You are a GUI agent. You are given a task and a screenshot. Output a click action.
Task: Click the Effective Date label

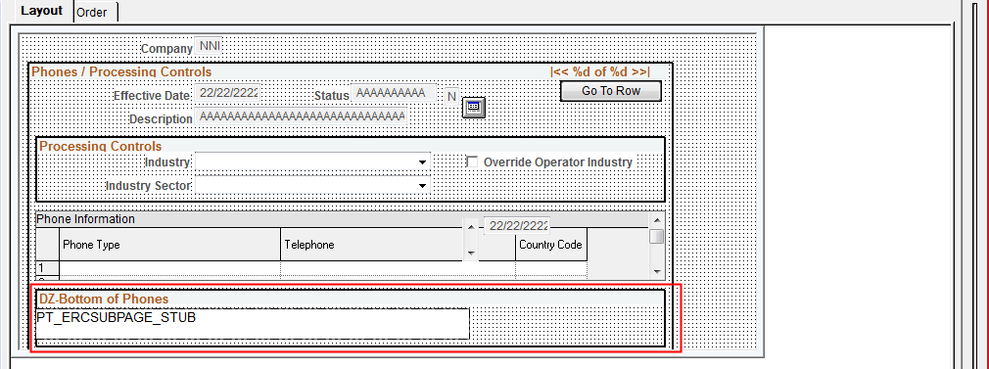(152, 96)
